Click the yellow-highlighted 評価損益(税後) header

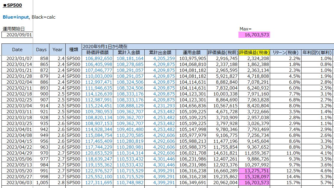(x=254, y=52)
